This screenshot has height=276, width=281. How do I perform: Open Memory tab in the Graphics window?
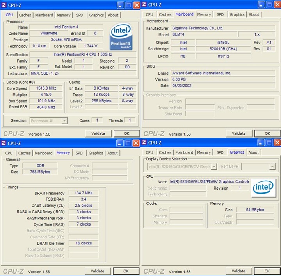coord(204,152)
